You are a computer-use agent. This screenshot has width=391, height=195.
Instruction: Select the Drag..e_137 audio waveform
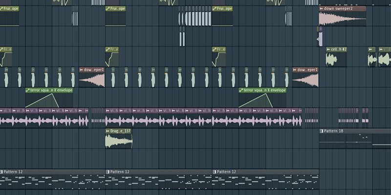(x=118, y=141)
